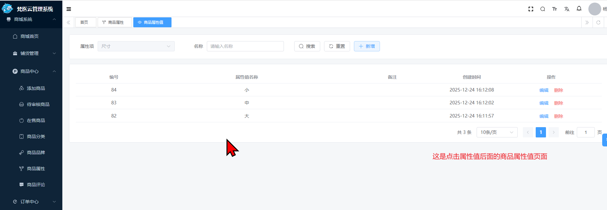Click the hamburger menu collapse icon
This screenshot has width=607, height=210.
(69, 9)
